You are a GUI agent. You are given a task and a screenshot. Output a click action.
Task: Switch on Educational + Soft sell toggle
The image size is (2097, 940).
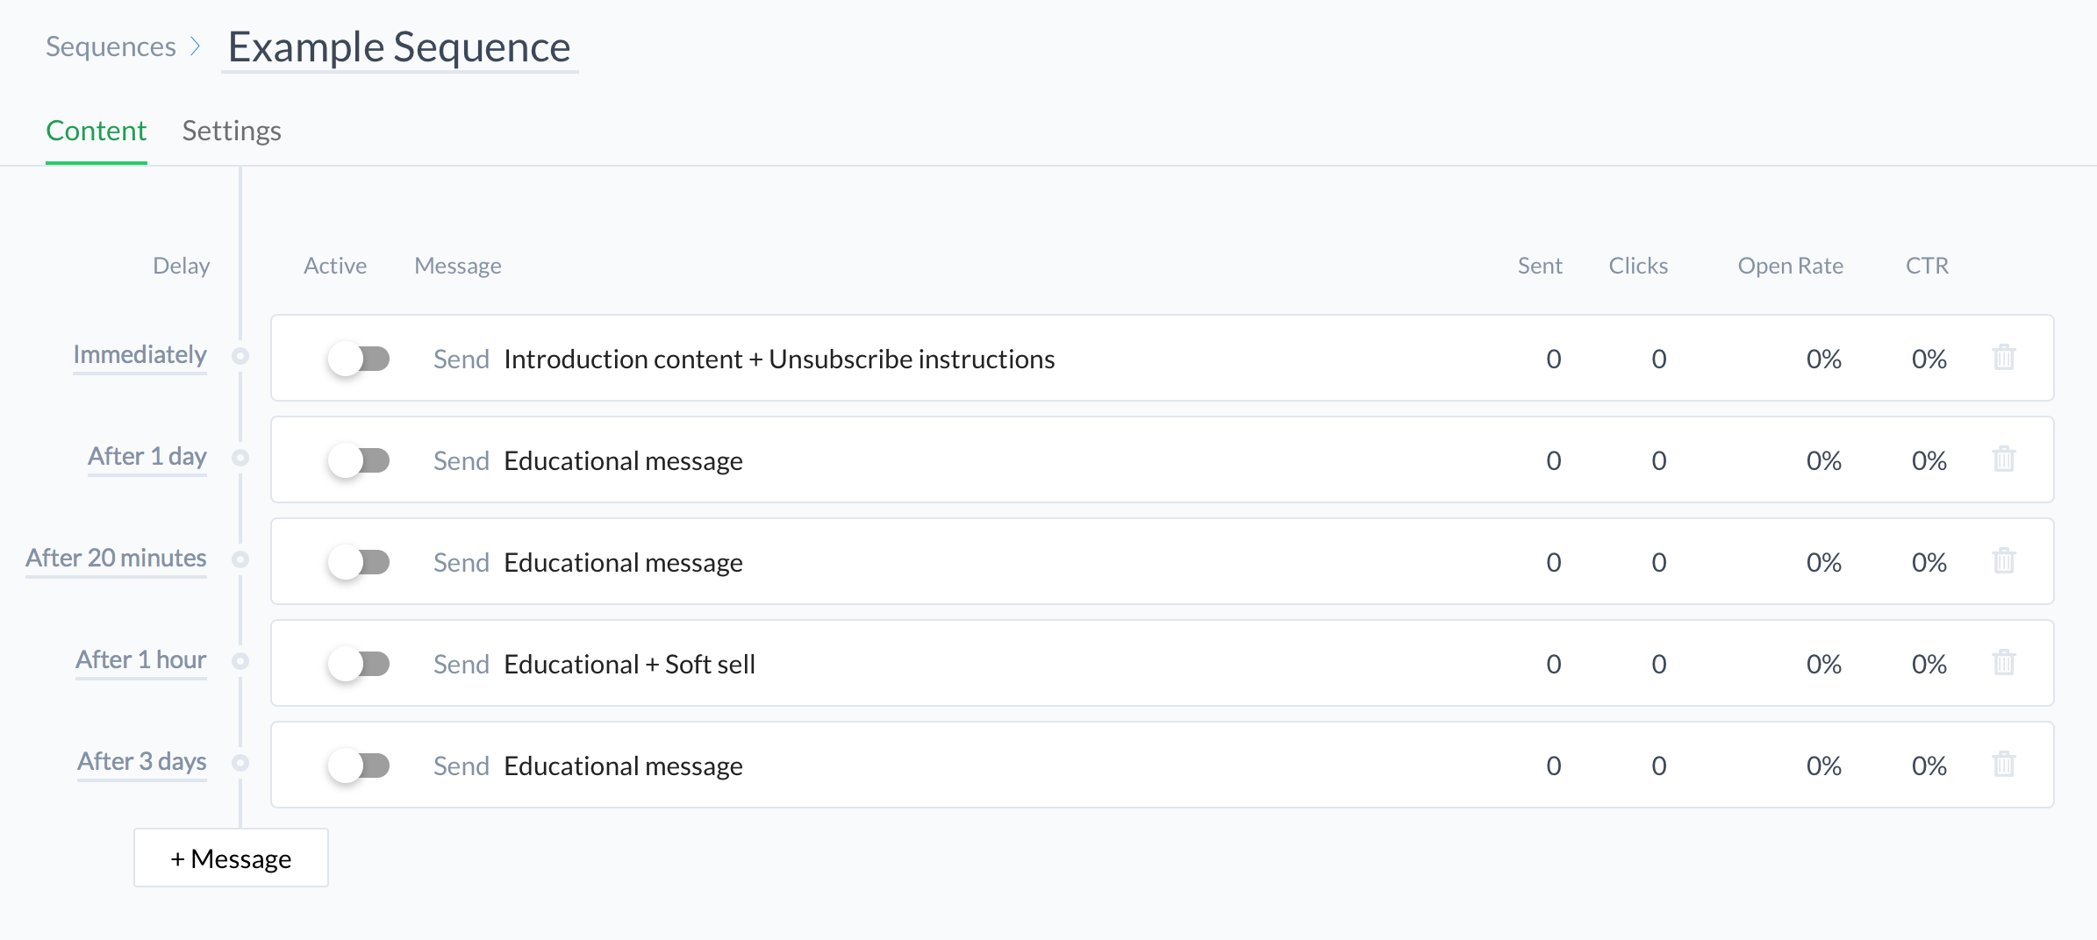pyautogui.click(x=359, y=664)
